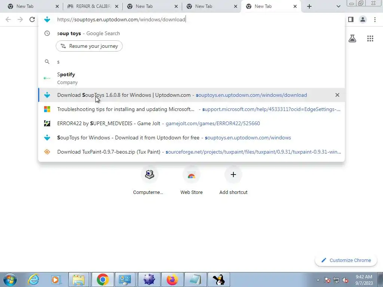This screenshot has width=383, height=287.
Task: Click the Uptodown favicon in the address bar
Action: (x=47, y=19)
